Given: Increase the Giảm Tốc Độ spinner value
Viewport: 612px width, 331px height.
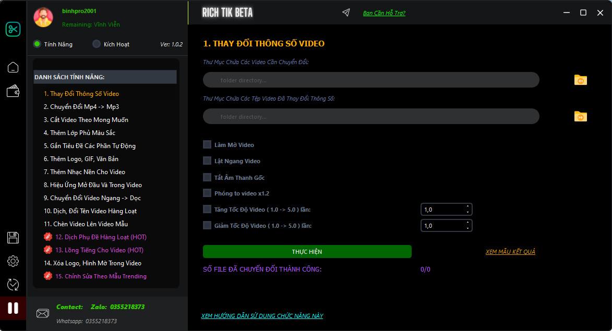Looking at the screenshot, I should click(467, 222).
